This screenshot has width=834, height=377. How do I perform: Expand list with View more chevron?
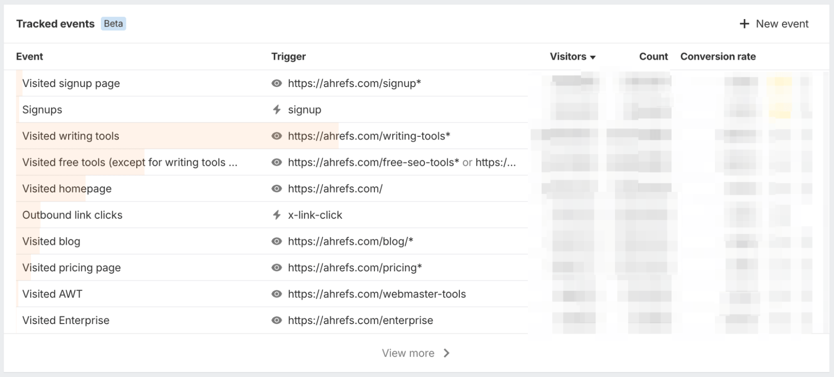(x=447, y=353)
